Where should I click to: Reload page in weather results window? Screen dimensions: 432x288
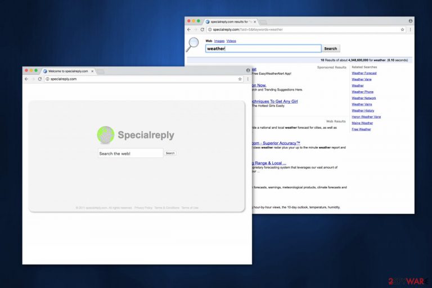pos(202,29)
